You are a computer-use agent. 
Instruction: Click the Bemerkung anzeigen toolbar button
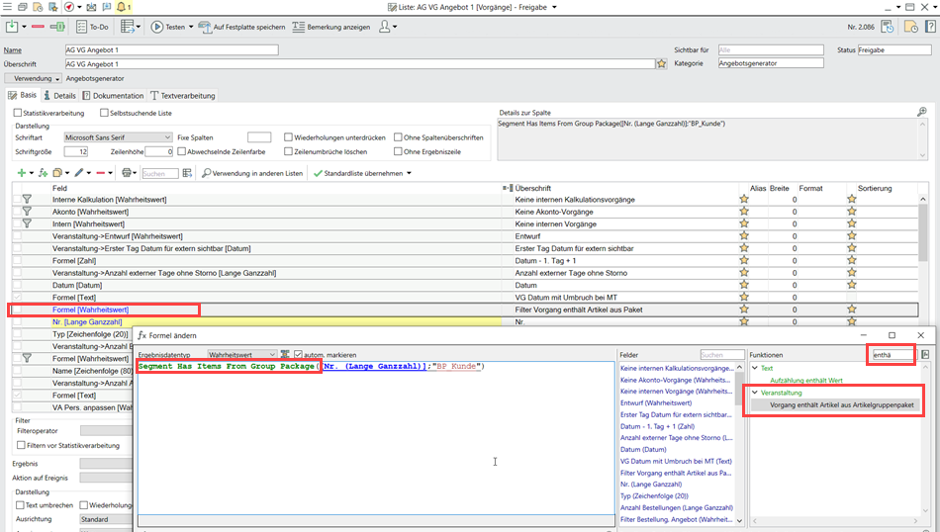tap(329, 27)
